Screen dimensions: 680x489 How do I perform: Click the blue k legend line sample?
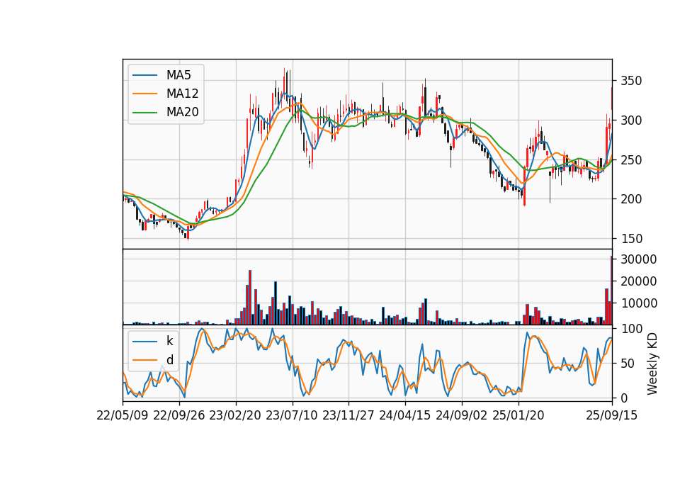(x=144, y=342)
